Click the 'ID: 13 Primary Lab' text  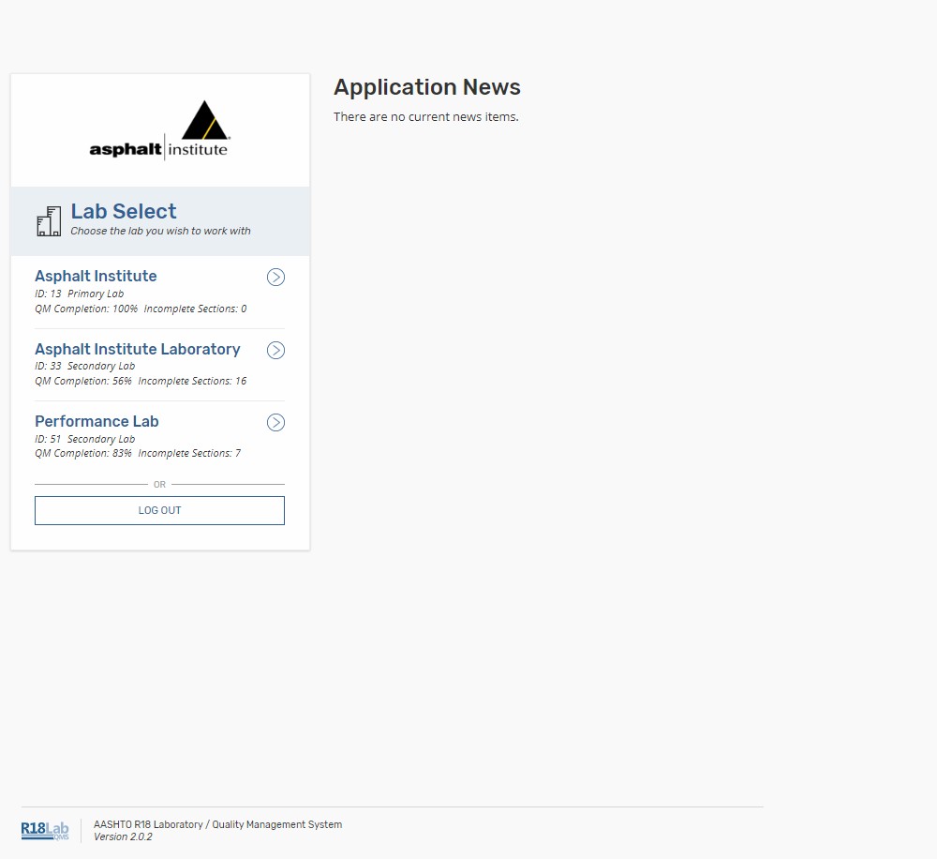pyautogui.click(x=79, y=294)
